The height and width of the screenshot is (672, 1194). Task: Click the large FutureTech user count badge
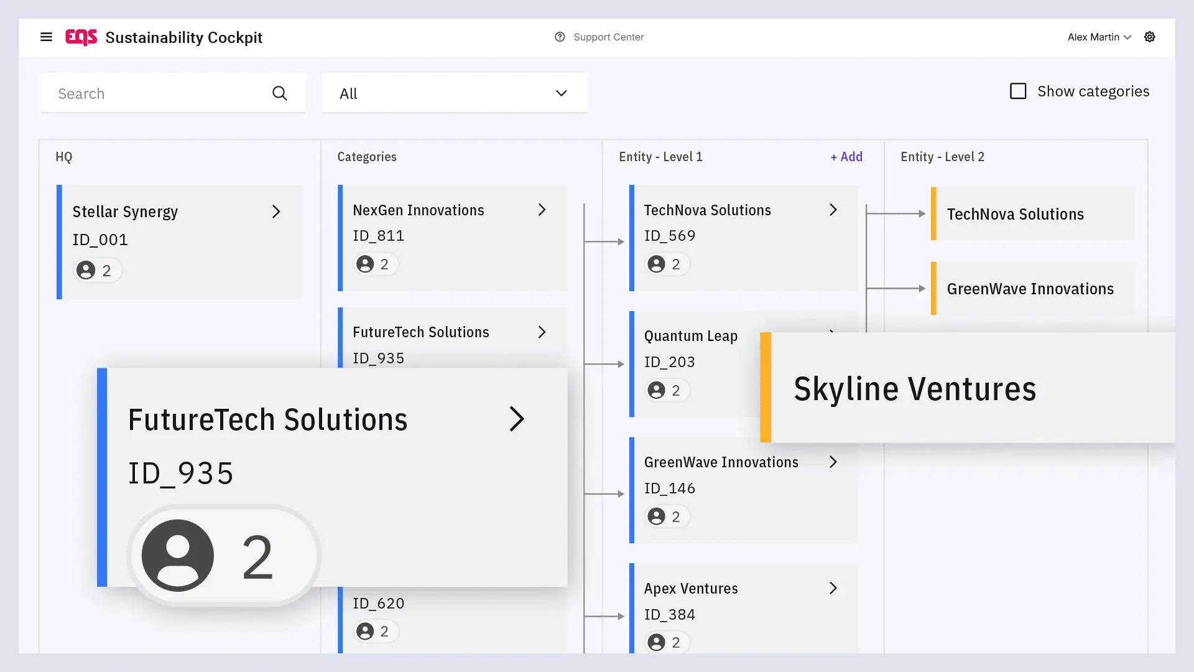[224, 556]
